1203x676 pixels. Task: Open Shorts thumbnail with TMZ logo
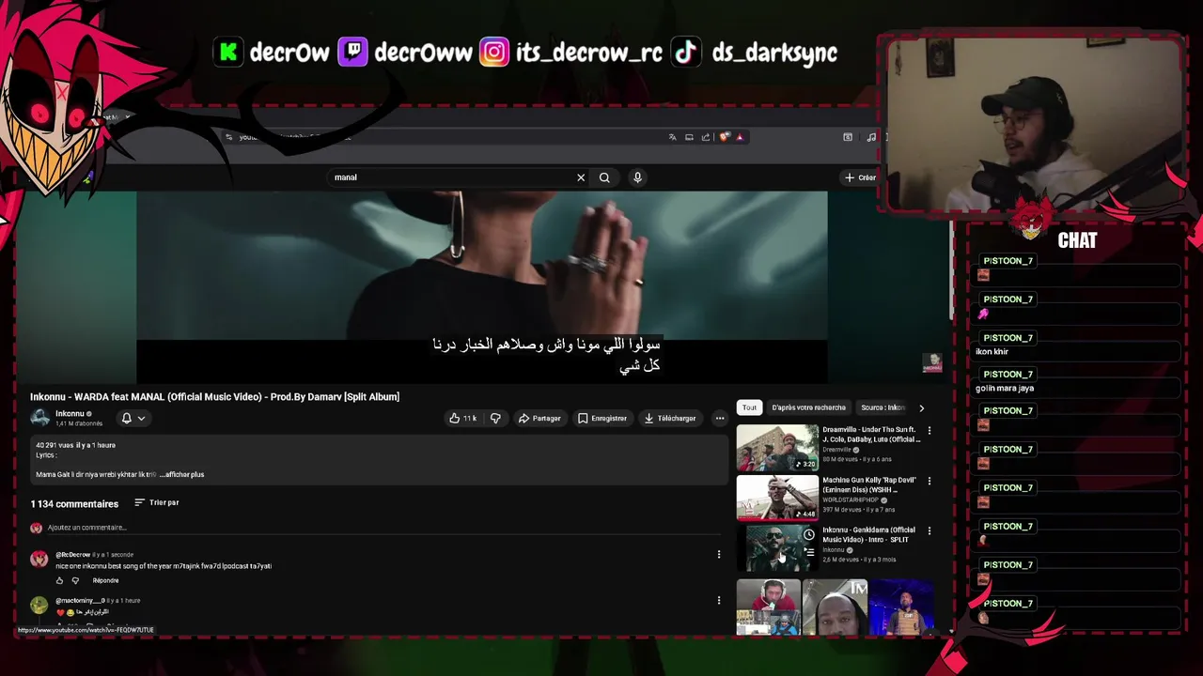[835, 607]
